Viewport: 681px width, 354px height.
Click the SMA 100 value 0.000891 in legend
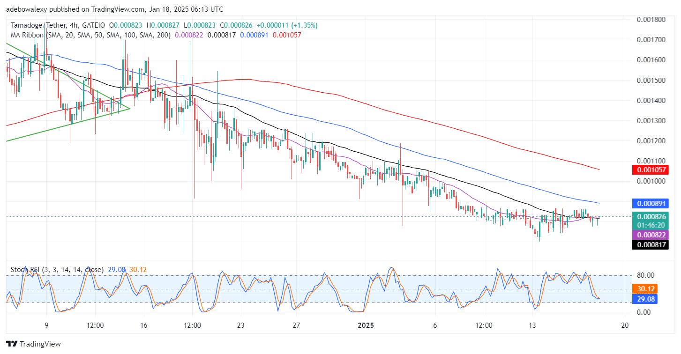coord(255,35)
